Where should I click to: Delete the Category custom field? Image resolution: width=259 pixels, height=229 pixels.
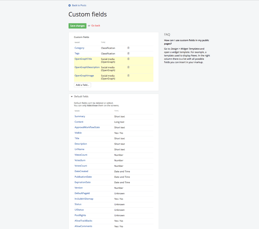[128, 48]
